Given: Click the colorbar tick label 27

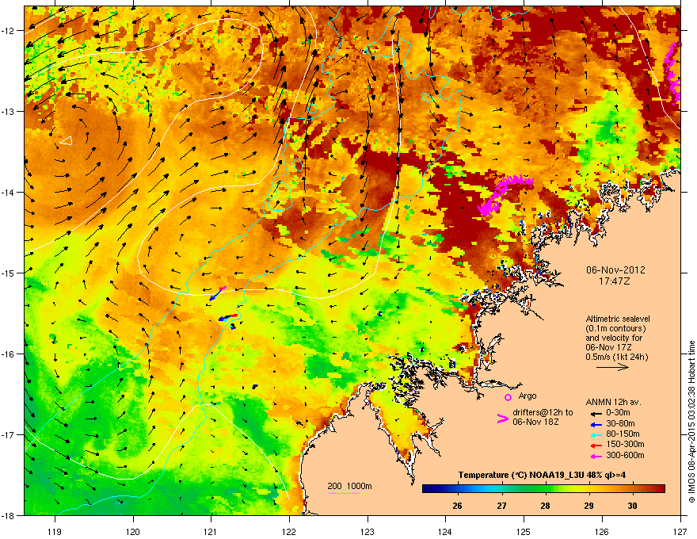Looking at the screenshot, I should tap(501, 506).
